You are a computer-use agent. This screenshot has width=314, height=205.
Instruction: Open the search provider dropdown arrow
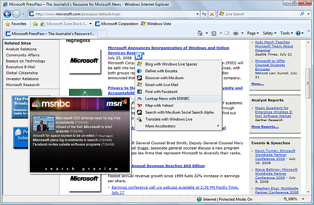pos(308,14)
